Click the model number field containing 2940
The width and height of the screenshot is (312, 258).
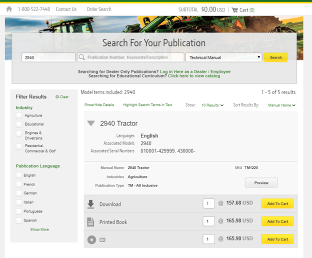[x=48, y=57]
